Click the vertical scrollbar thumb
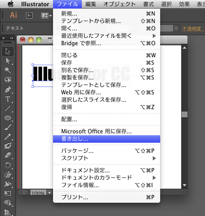 [x=184, y=114]
